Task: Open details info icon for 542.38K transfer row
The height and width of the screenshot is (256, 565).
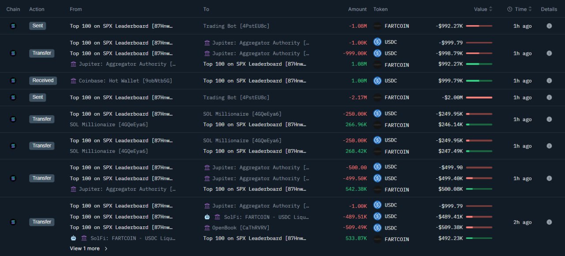Action: [x=549, y=178]
